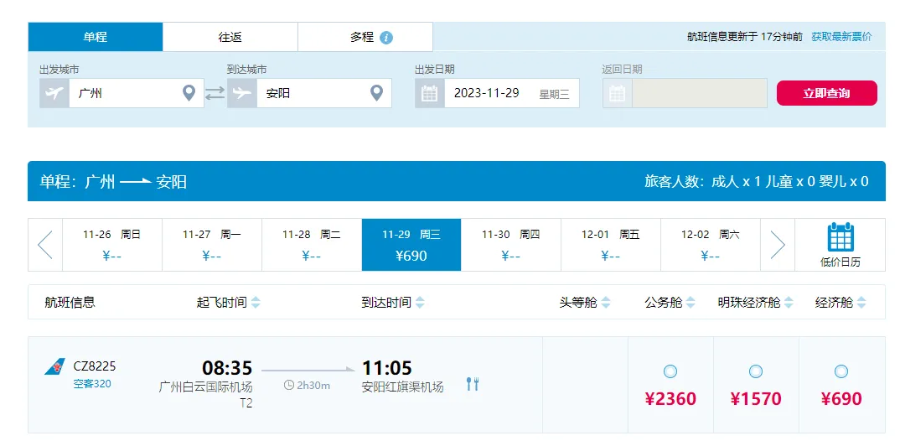Click the return date calendar icon
The width and height of the screenshot is (900, 441).
pyautogui.click(x=618, y=93)
